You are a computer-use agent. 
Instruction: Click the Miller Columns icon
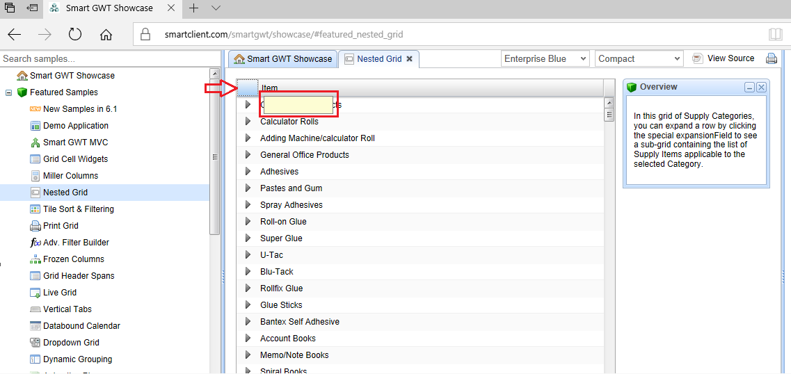click(35, 175)
